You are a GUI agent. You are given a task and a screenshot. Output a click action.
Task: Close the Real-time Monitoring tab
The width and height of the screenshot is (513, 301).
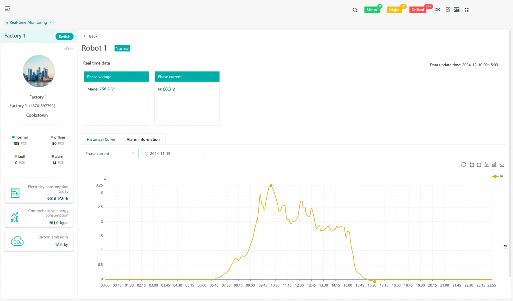click(50, 23)
